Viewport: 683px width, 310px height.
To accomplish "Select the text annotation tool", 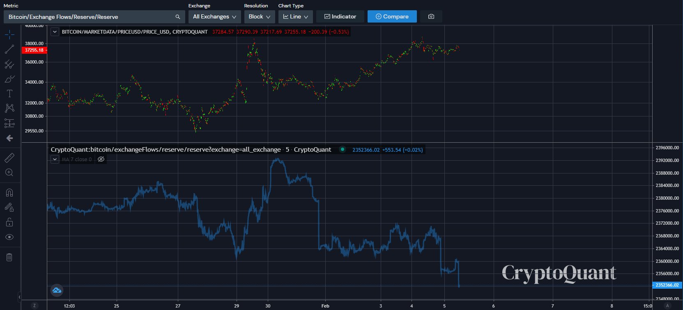I will click(9, 93).
